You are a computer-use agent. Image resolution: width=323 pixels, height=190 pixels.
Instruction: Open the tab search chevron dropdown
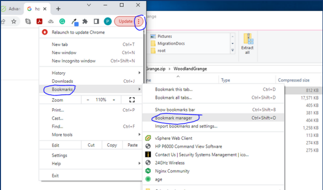89,5
